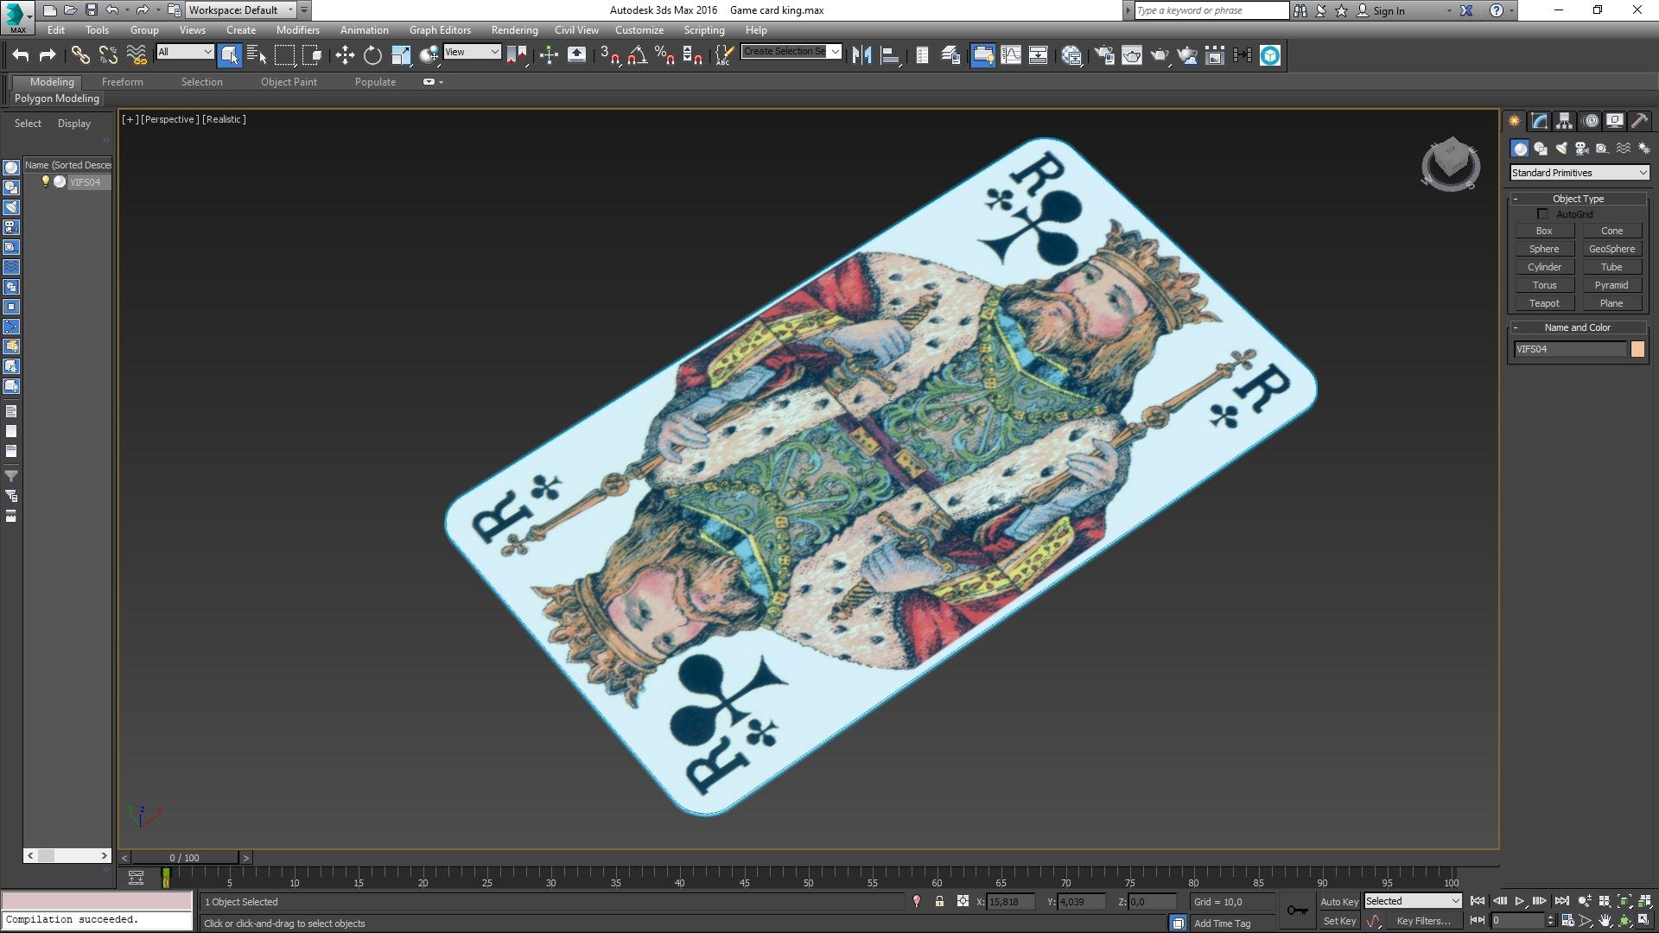Select VIFS04 in scene explorer
The width and height of the screenshot is (1659, 933).
click(85, 181)
